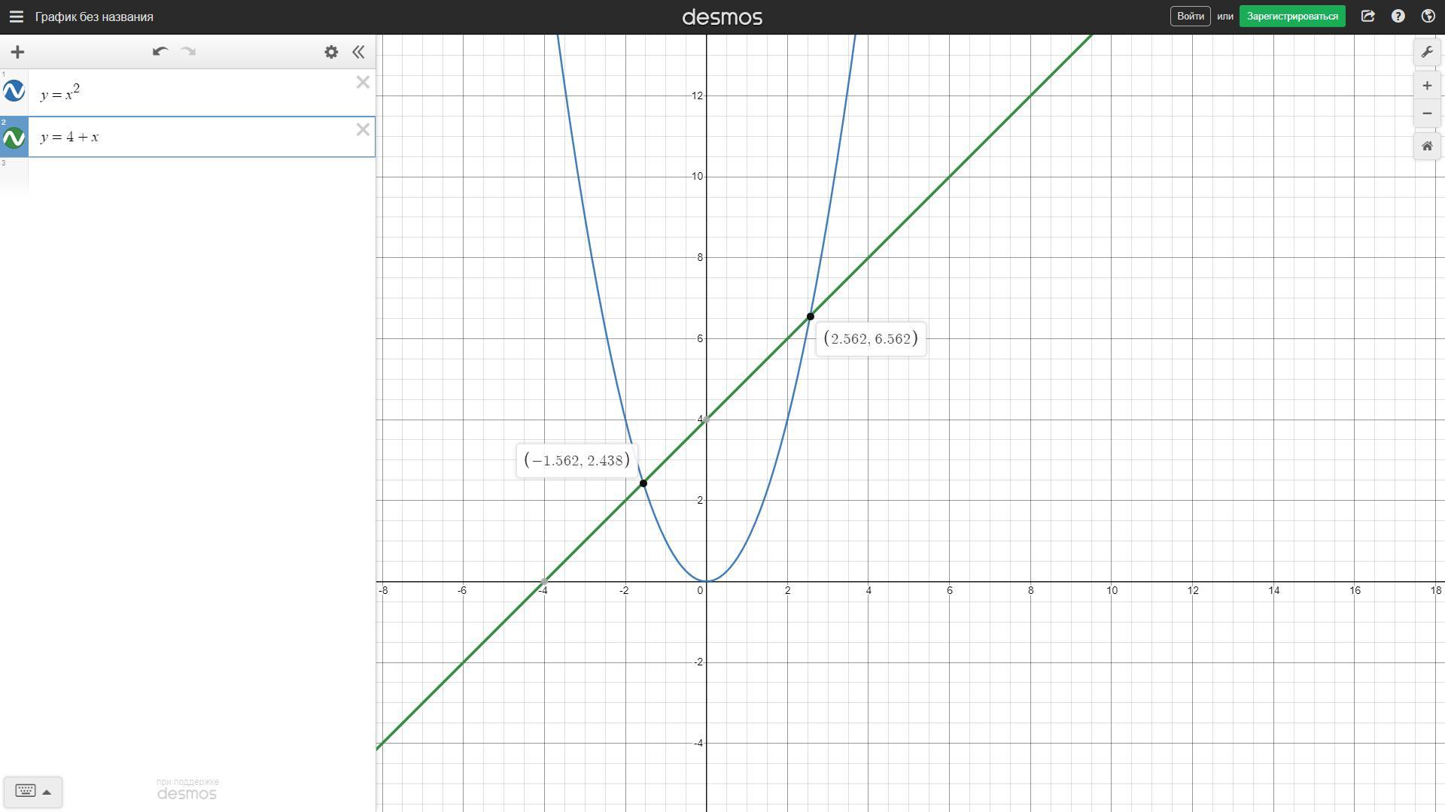Image resolution: width=1445 pixels, height=812 pixels.
Task: Open the expression list settings gear
Action: [x=331, y=52]
